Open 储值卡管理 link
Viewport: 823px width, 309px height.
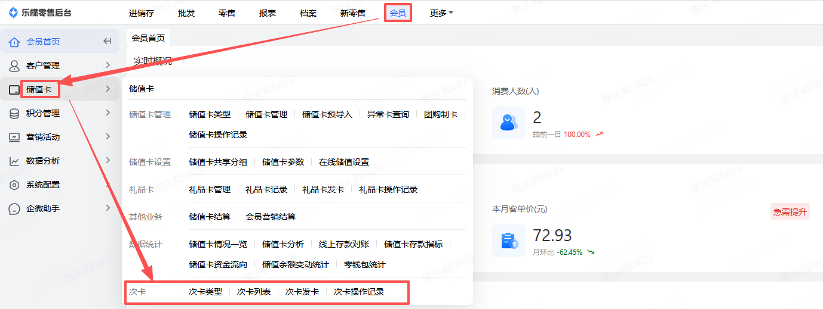tap(266, 114)
